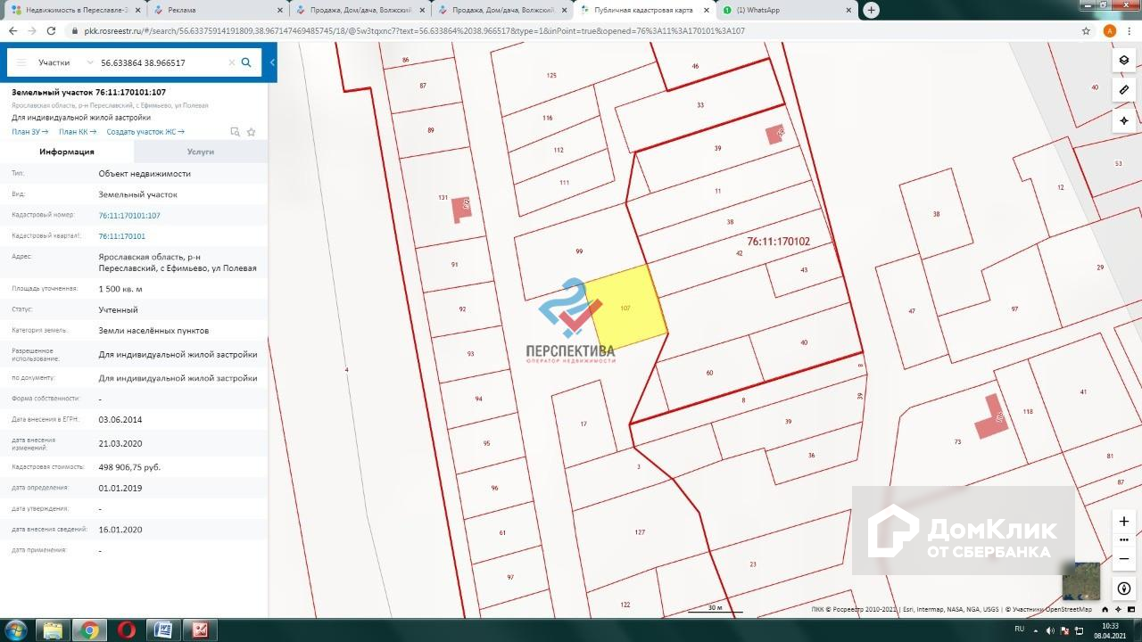Open the taskbar clock showing 10:33
Screen dimensions: 1142x642
click(x=1110, y=630)
